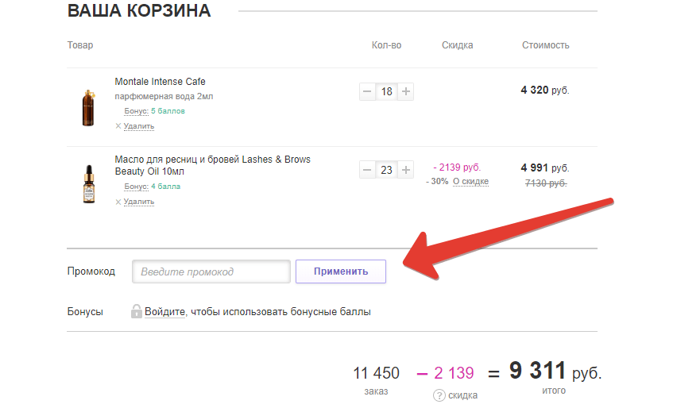The height and width of the screenshot is (412, 677).
Task: Click the Beauty Oil quantity field showing 23
Action: tap(386, 170)
